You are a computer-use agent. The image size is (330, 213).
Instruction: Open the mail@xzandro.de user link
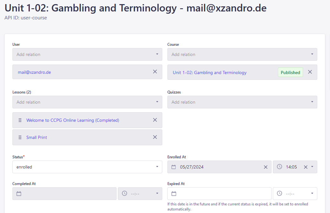(x=34, y=72)
